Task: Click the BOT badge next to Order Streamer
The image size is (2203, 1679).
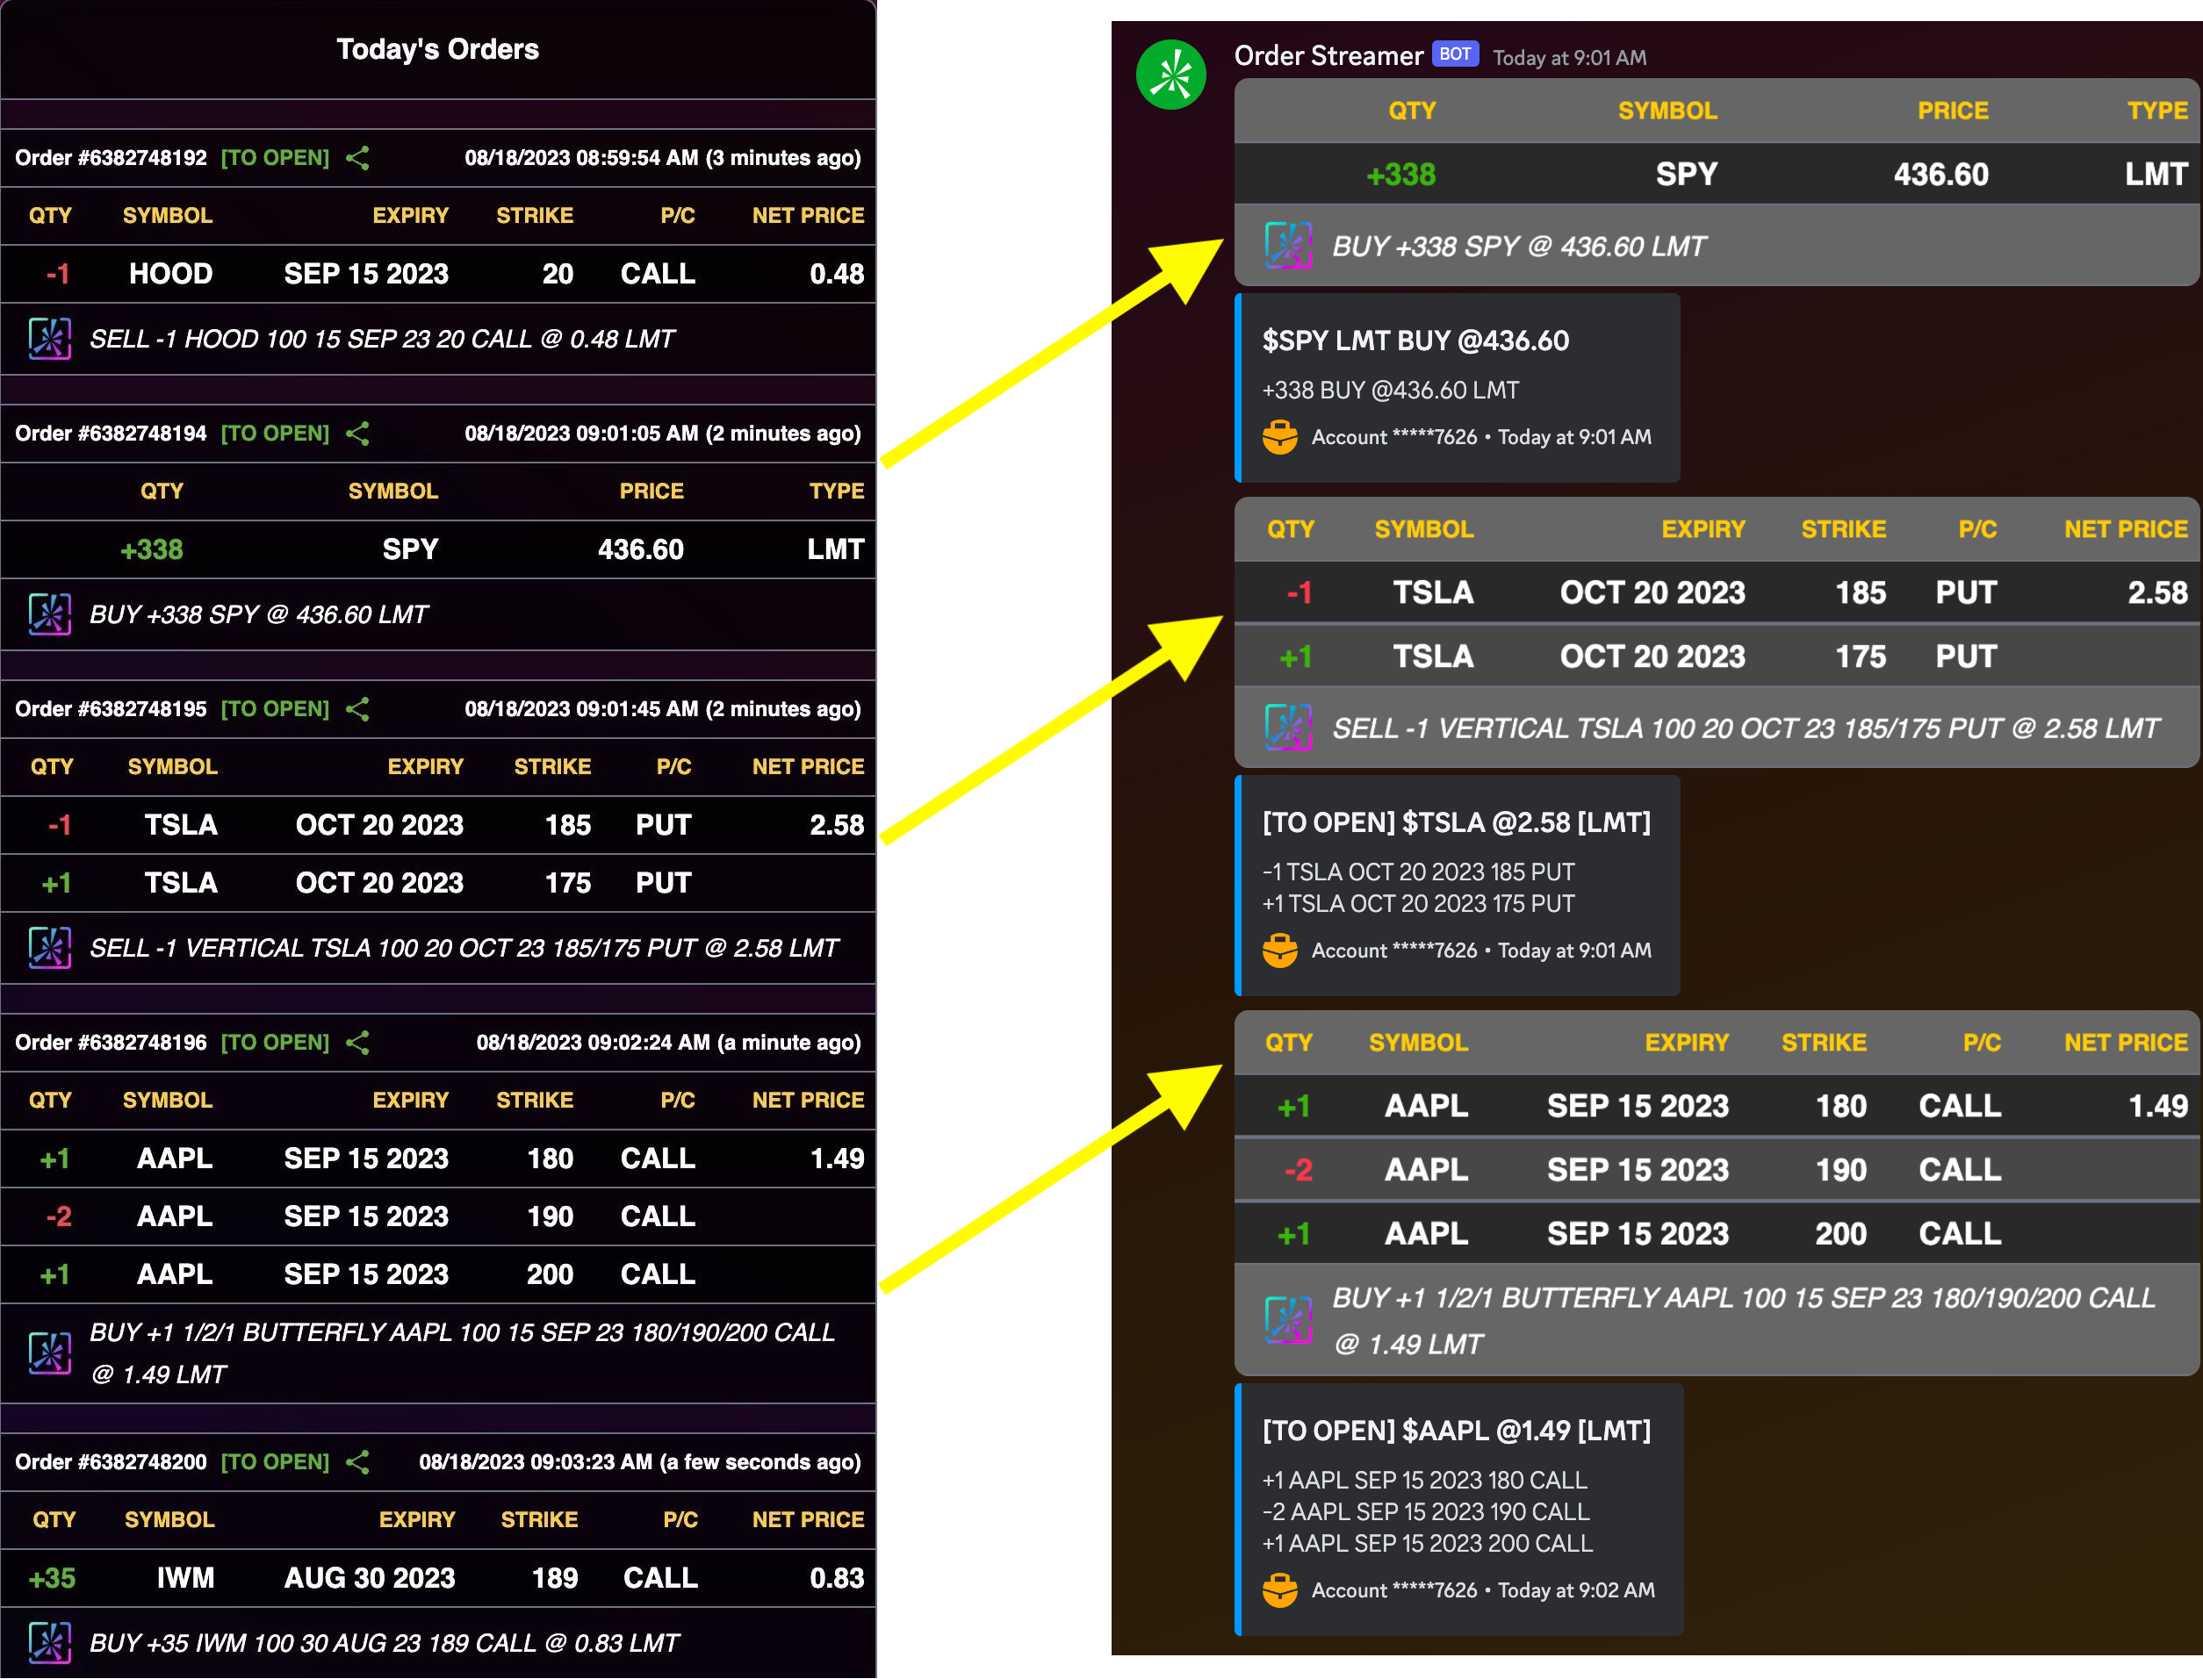Action: pyautogui.click(x=1454, y=54)
